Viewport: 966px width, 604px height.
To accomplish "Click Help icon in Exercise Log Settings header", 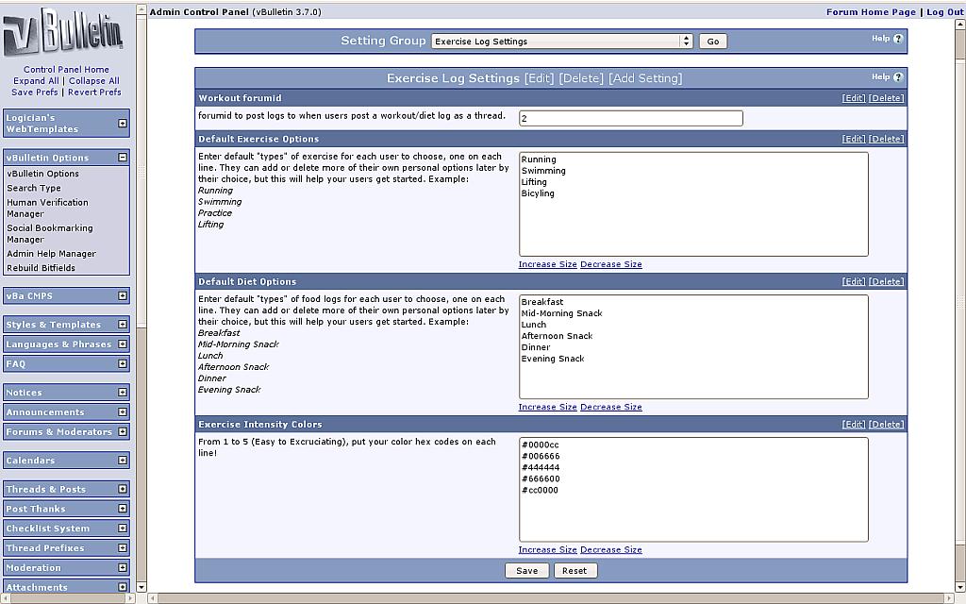I will pyautogui.click(x=897, y=77).
